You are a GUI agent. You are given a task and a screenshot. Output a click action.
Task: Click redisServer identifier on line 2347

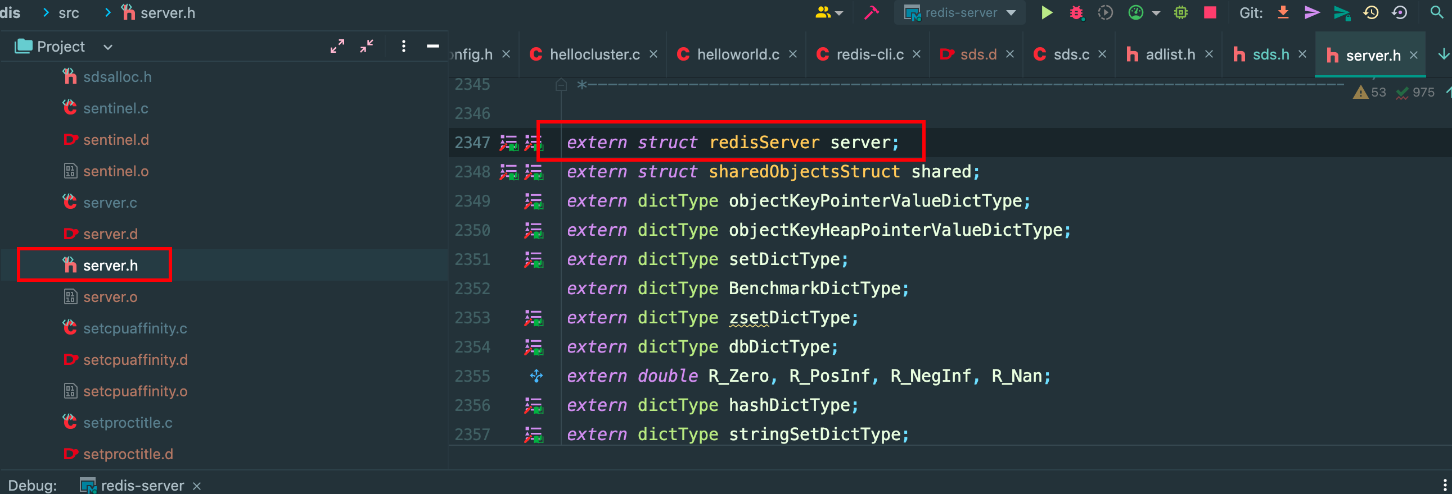[x=764, y=143]
